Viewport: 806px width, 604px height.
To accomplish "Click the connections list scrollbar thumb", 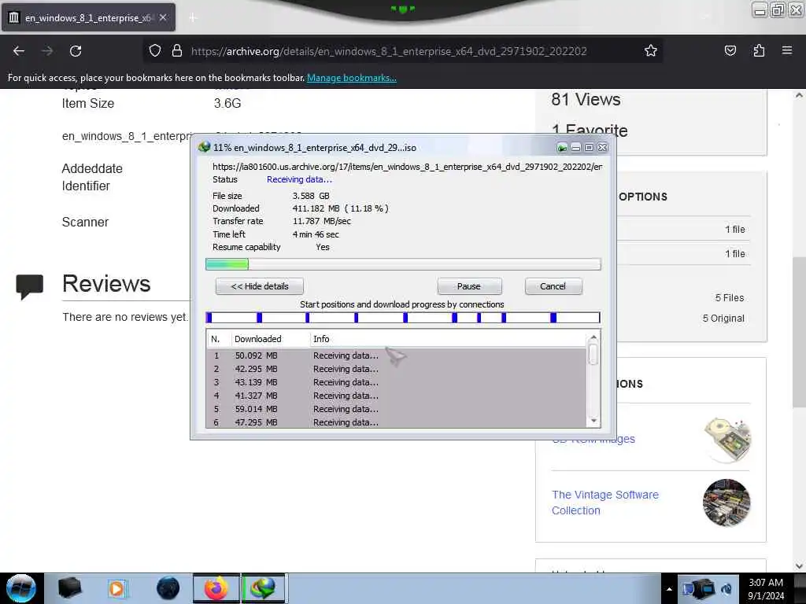I will [593, 355].
